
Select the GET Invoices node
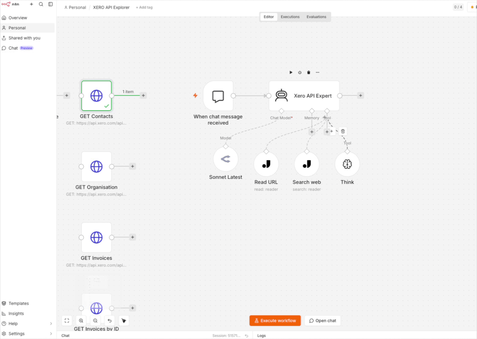97,237
